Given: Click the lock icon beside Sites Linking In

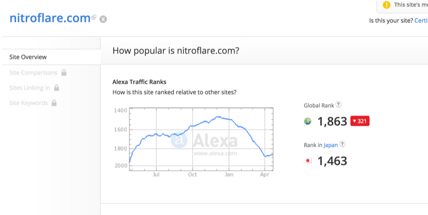Looking at the screenshot, I should 56,88.
